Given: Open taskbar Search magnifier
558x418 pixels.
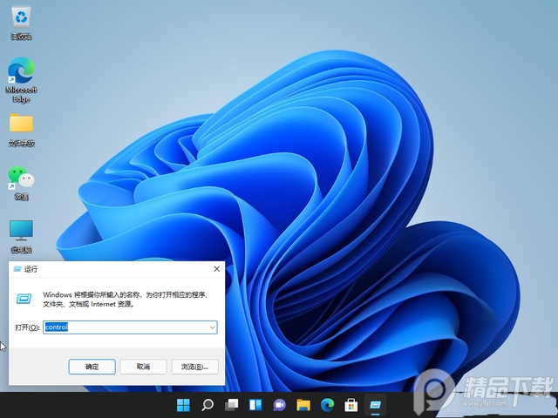Looking at the screenshot, I should pos(208,404).
